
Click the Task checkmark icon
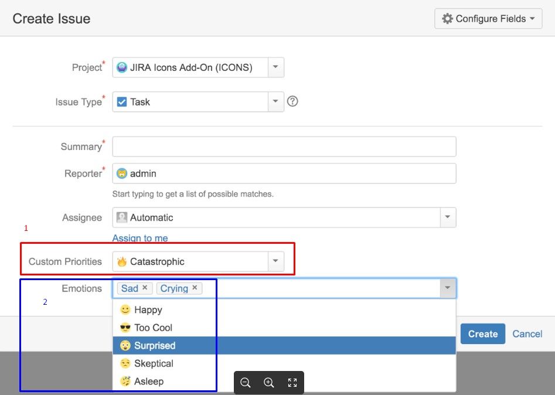(x=122, y=102)
